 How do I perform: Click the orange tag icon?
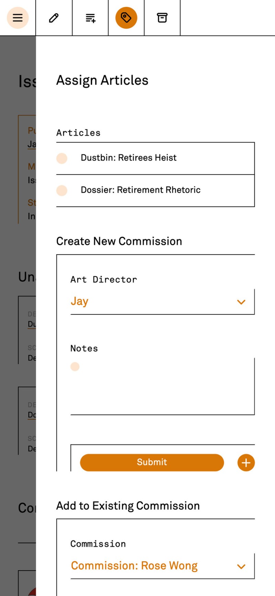point(126,18)
